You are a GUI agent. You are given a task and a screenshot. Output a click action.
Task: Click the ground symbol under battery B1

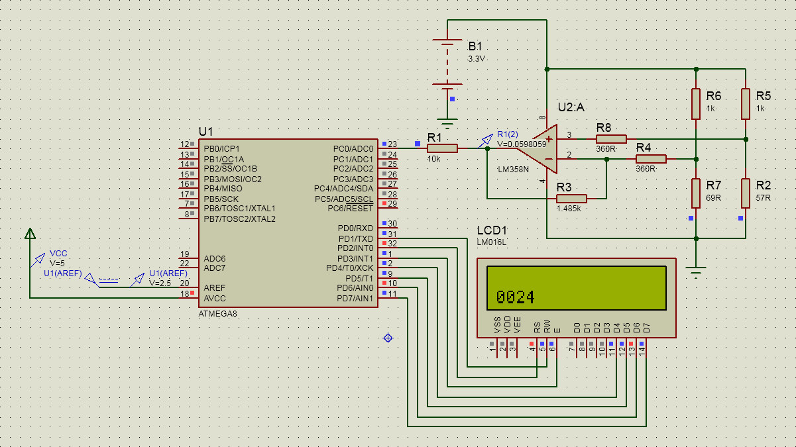pos(448,122)
